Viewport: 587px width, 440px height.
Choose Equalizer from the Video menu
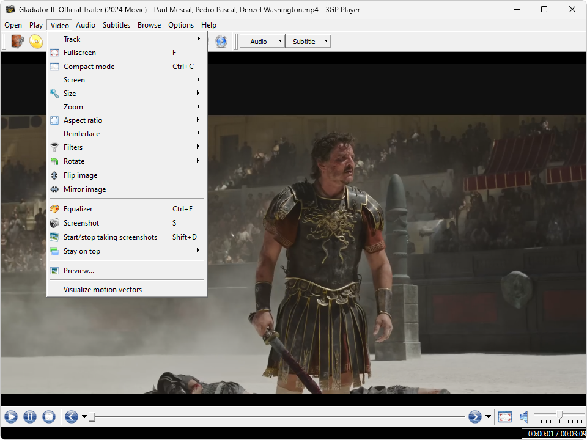78,209
